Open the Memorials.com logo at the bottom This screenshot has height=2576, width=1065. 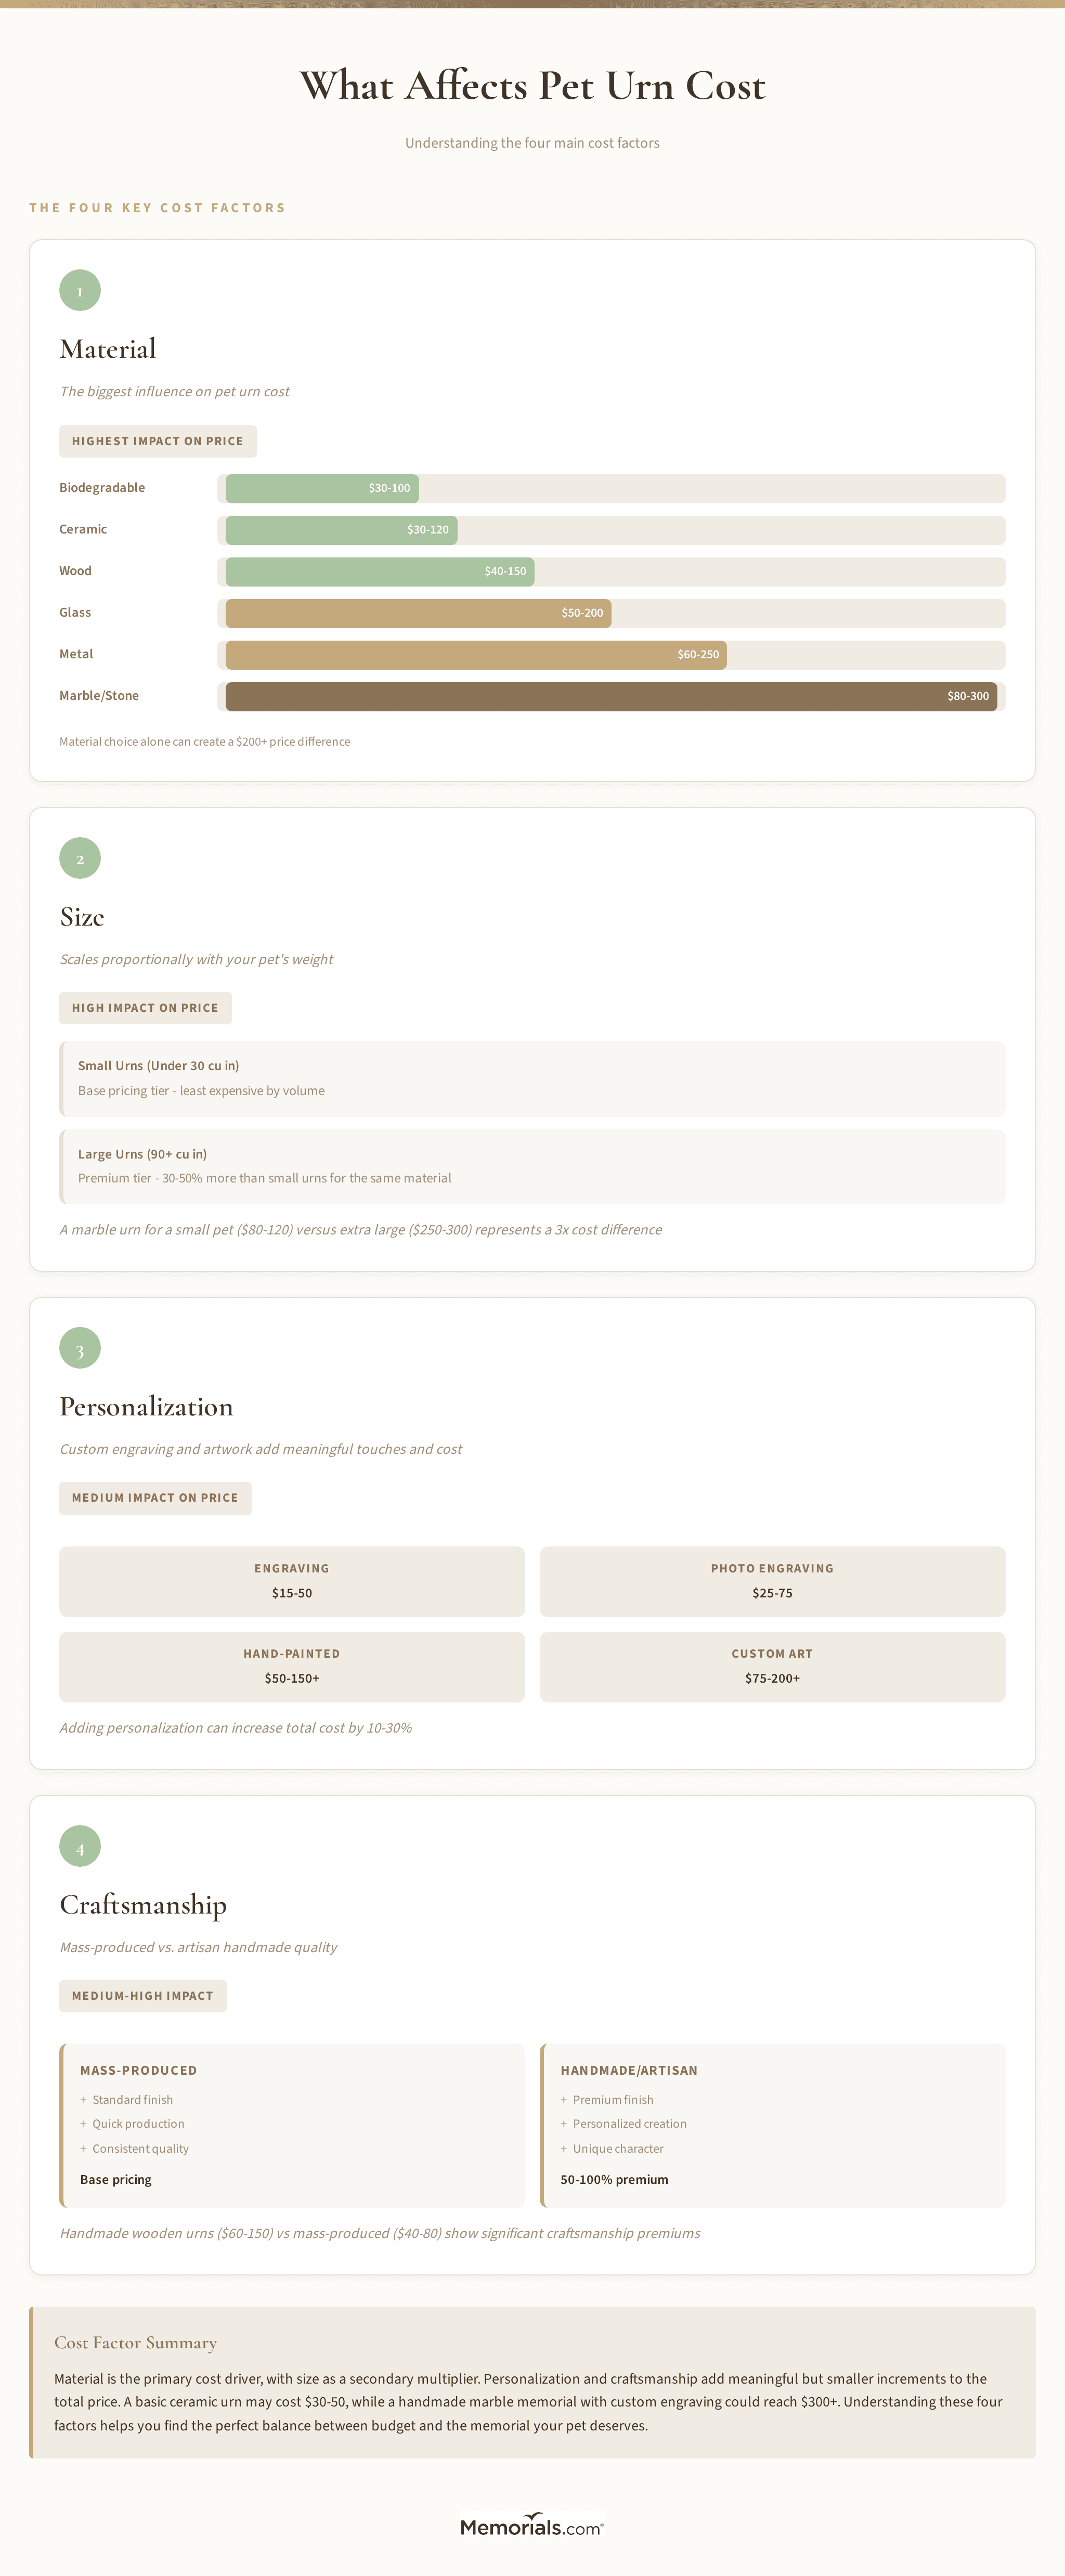coord(532,2527)
